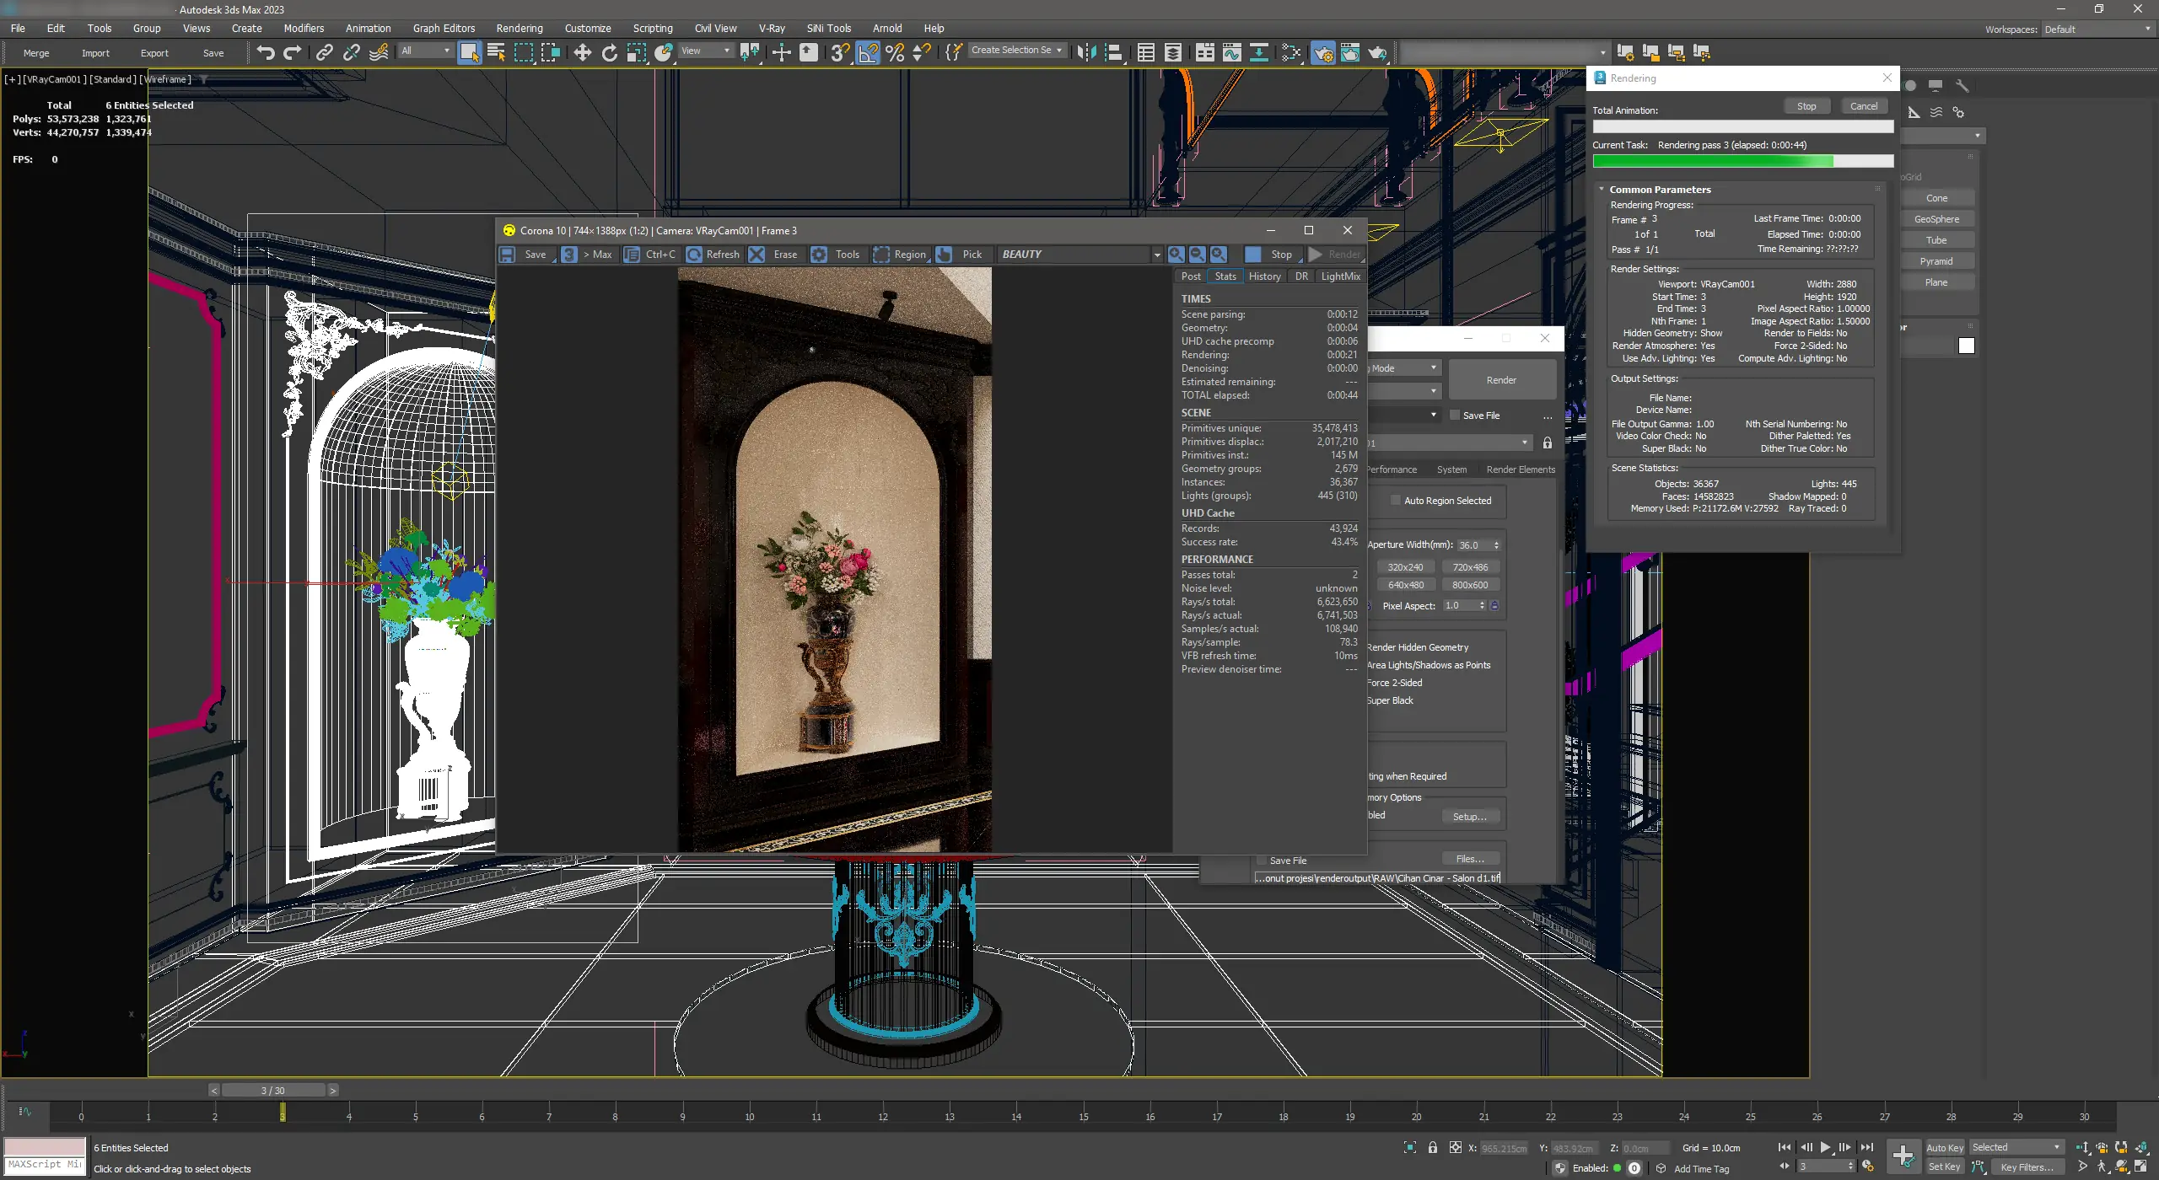2159x1180 pixels.
Task: Open the BEAUTY render element dropdown
Action: tap(1156, 254)
